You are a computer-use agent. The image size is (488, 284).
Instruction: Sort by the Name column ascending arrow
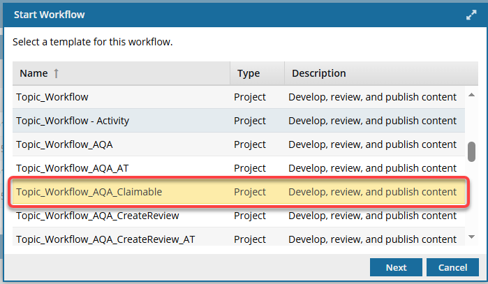click(x=54, y=73)
